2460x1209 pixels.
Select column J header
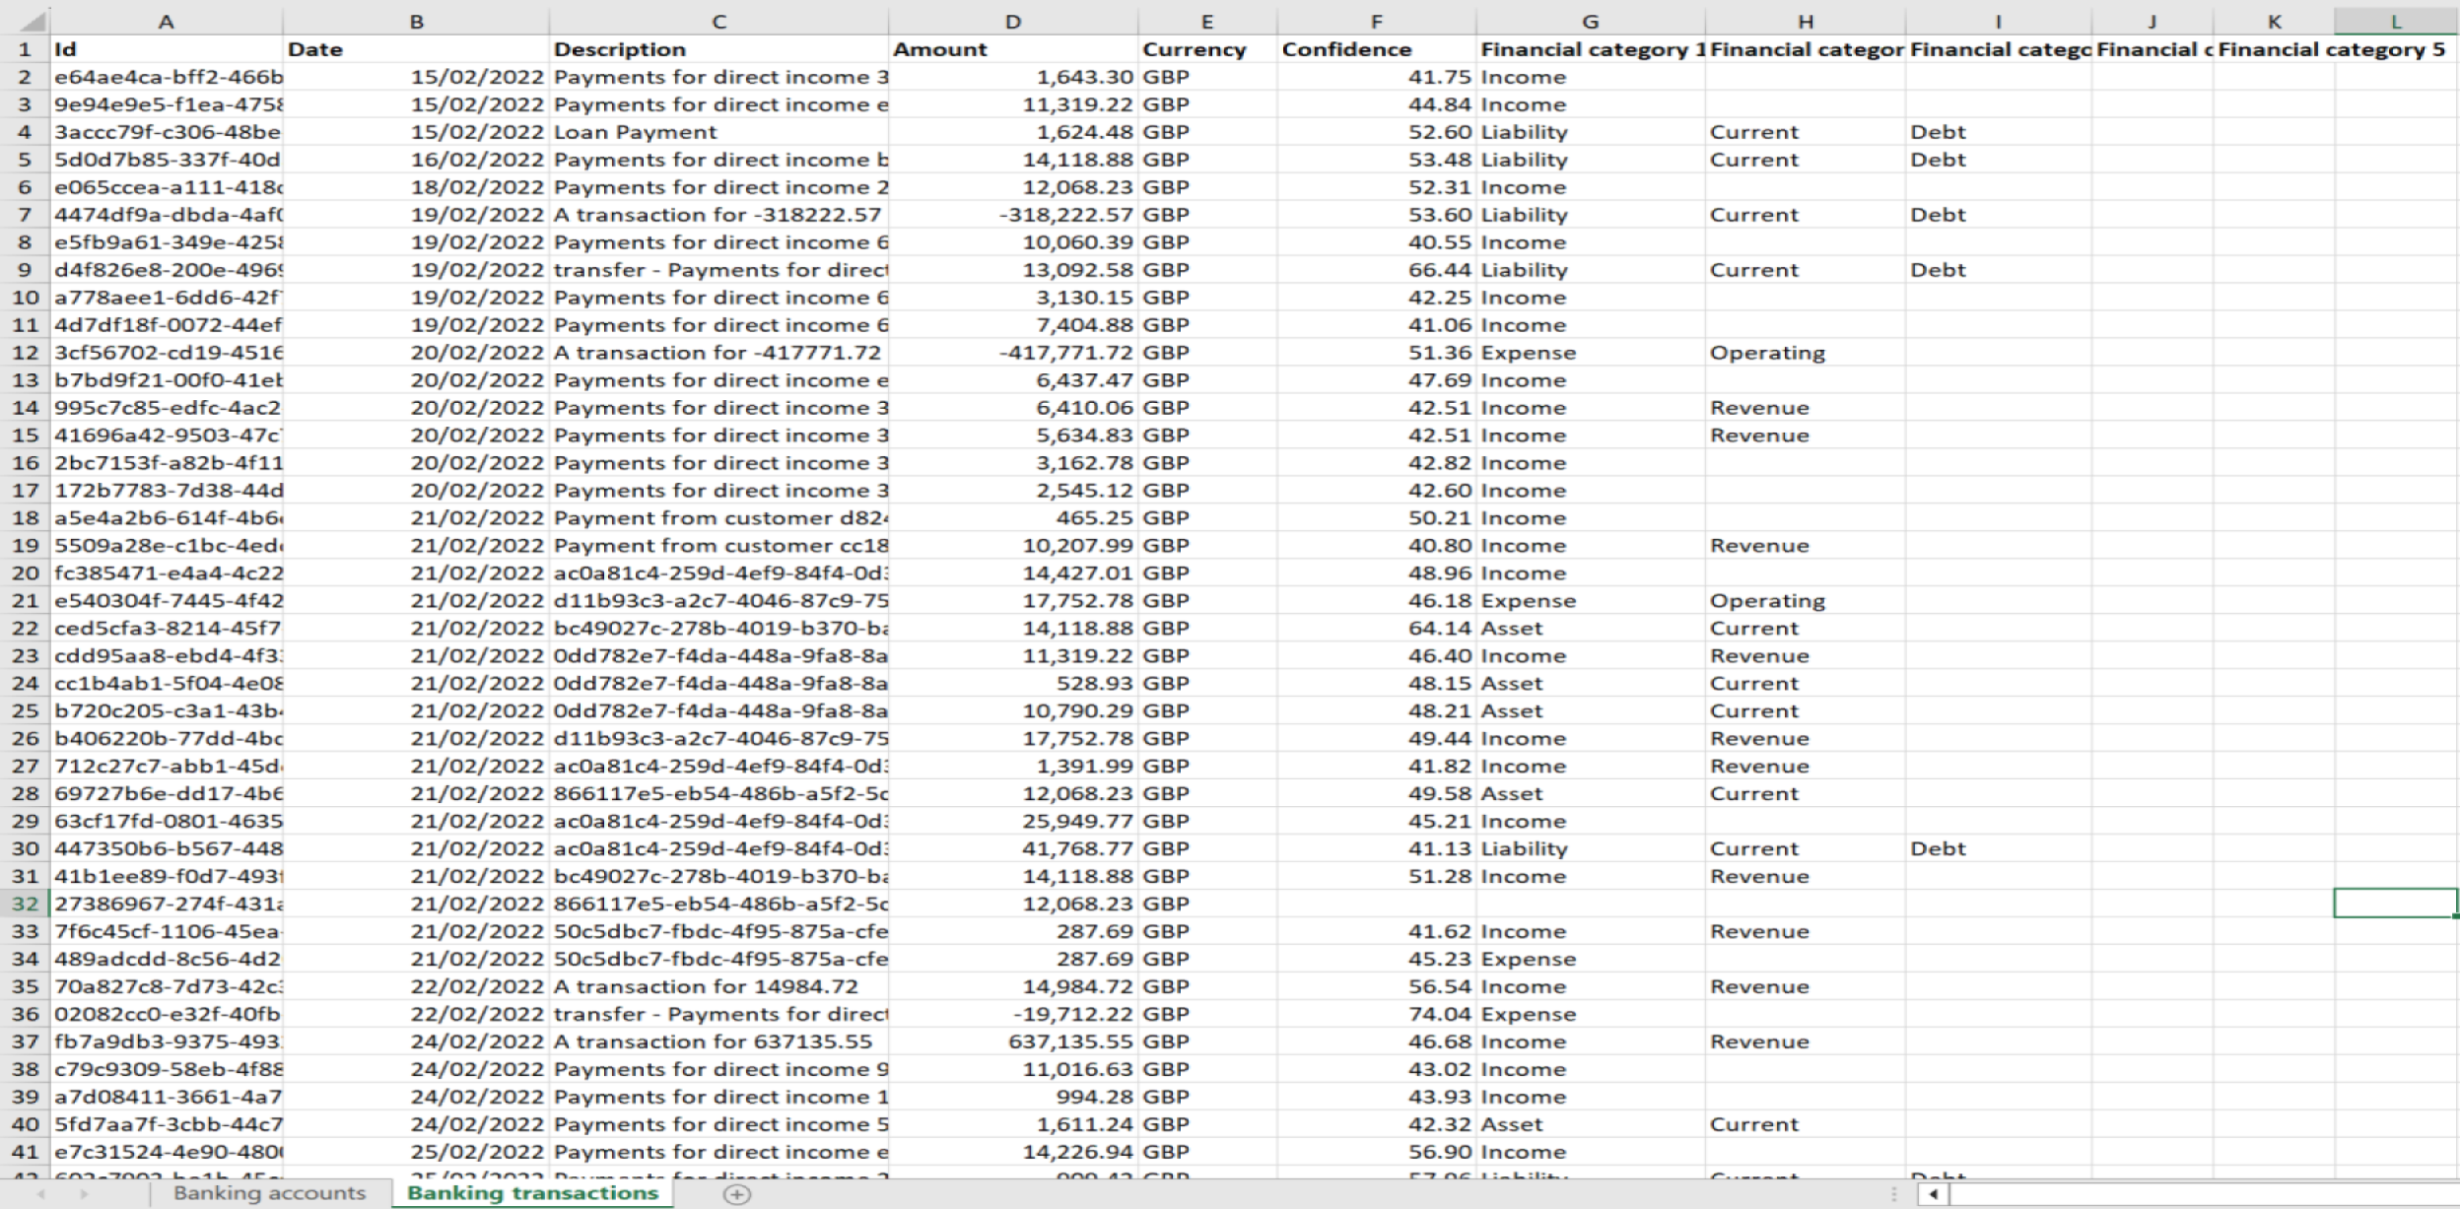2152,22
